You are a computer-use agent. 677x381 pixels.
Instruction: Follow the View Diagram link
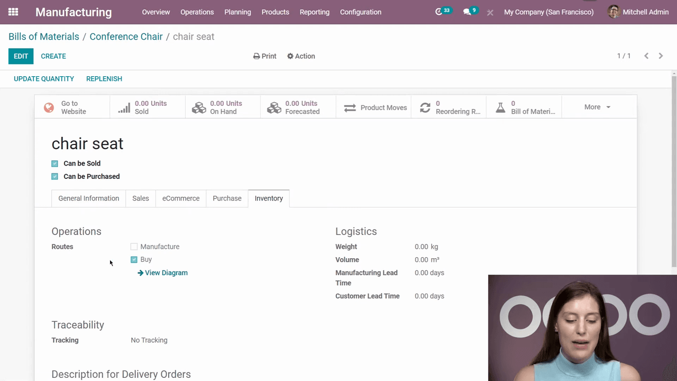pyautogui.click(x=163, y=273)
